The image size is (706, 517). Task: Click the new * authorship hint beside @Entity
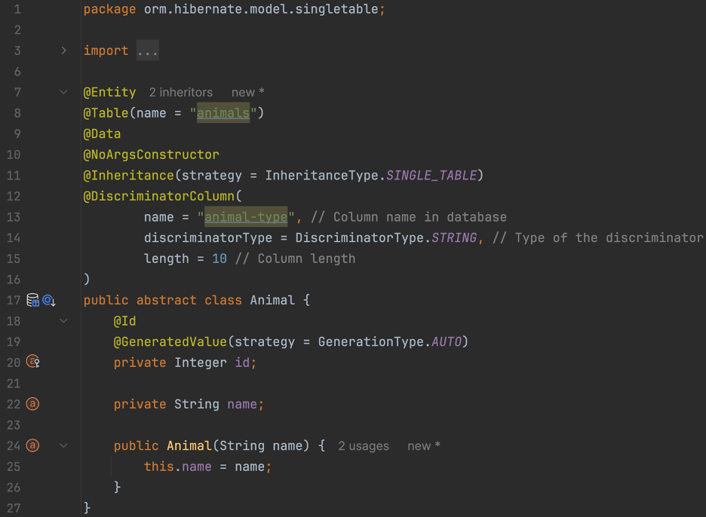[x=247, y=92]
